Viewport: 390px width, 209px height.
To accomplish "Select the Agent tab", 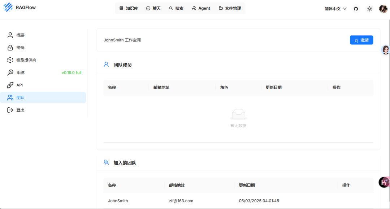I will 201,8.
